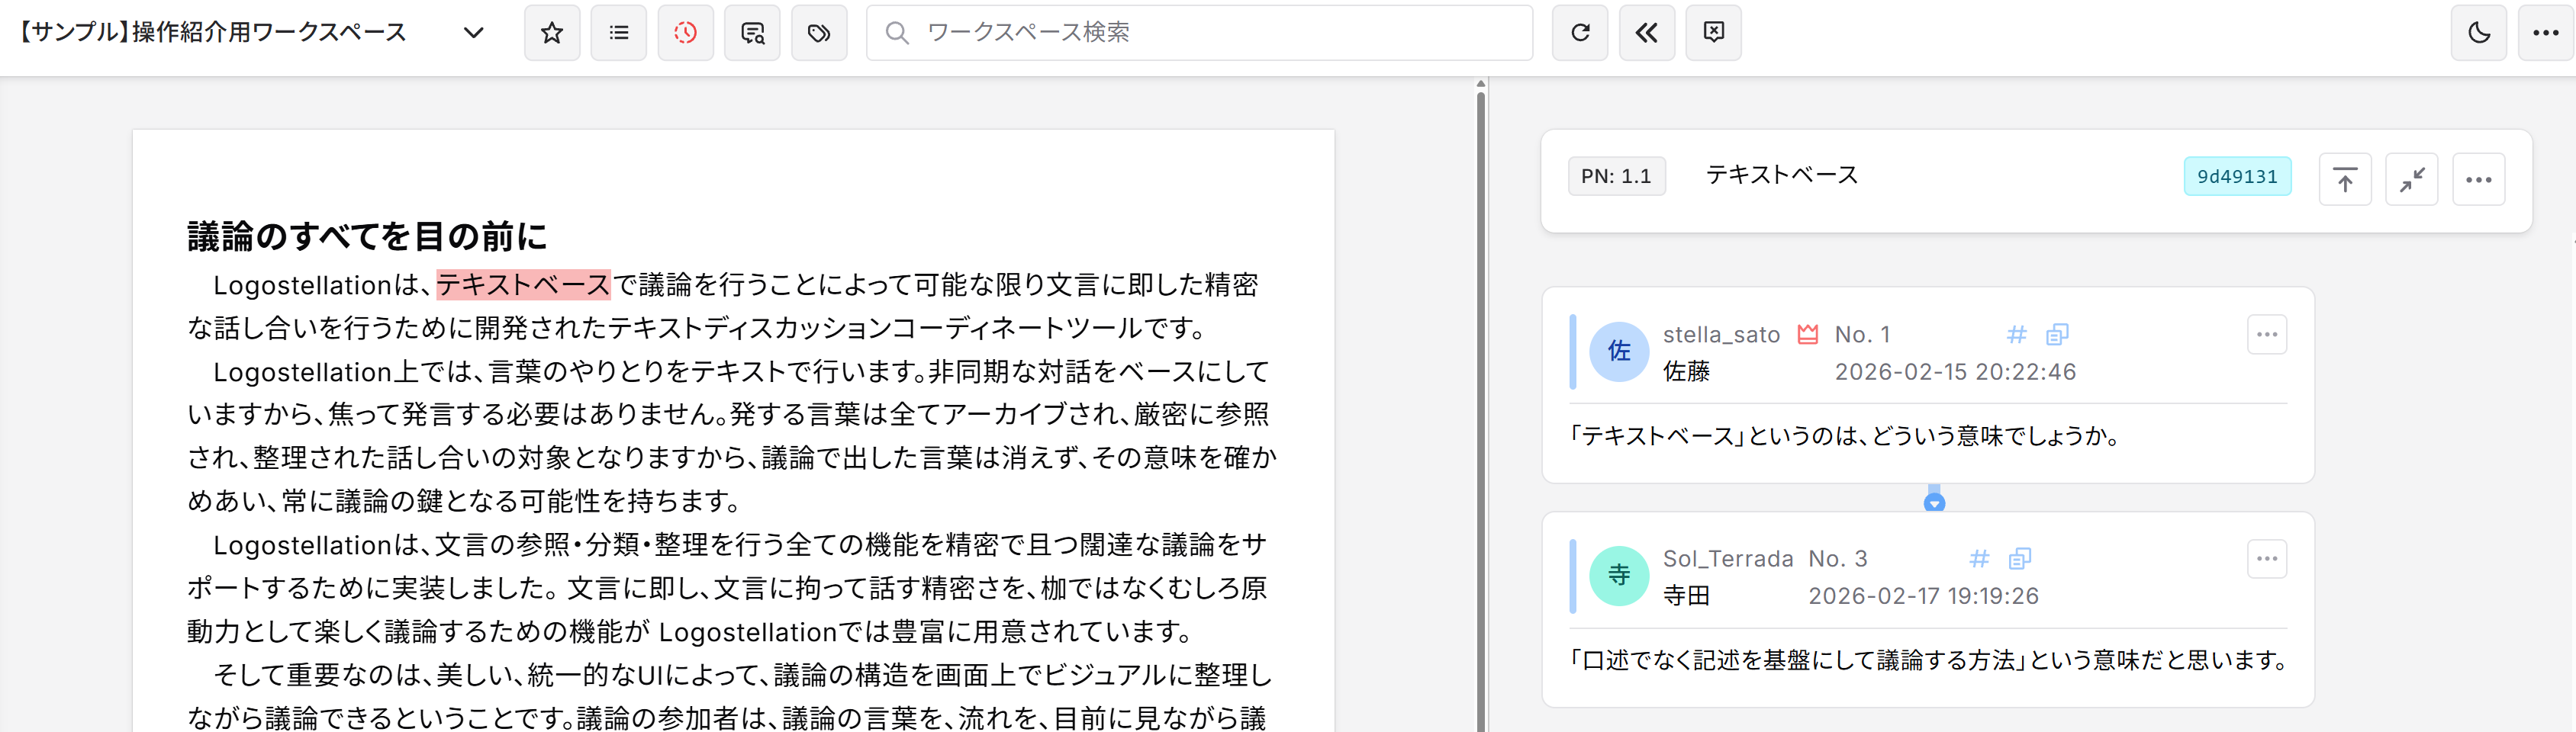Image resolution: width=2576 pixels, height=732 pixels.
Task: Toggle dark mode with the moon icon
Action: pyautogui.click(x=2478, y=32)
